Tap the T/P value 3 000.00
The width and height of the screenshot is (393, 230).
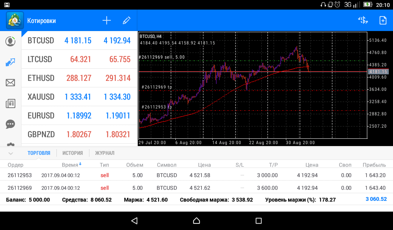268,175
